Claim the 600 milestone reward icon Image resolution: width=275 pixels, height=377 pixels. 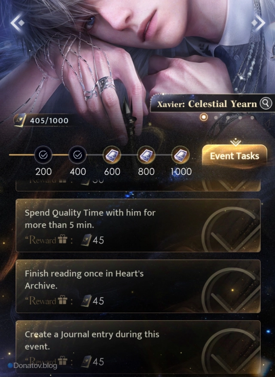click(112, 155)
